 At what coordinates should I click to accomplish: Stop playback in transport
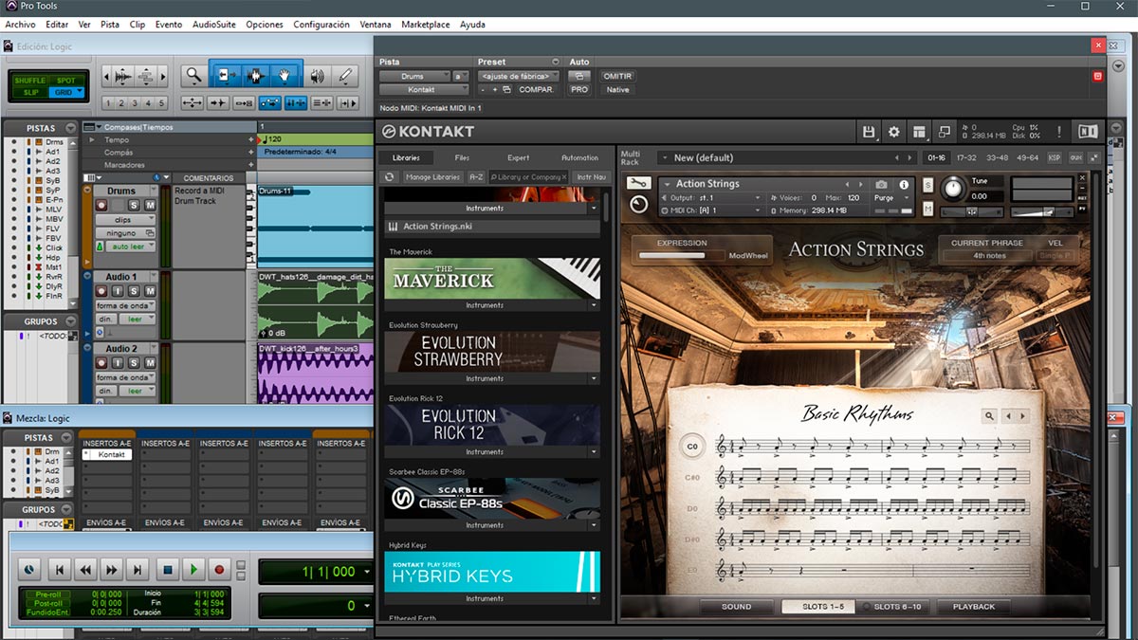[167, 570]
